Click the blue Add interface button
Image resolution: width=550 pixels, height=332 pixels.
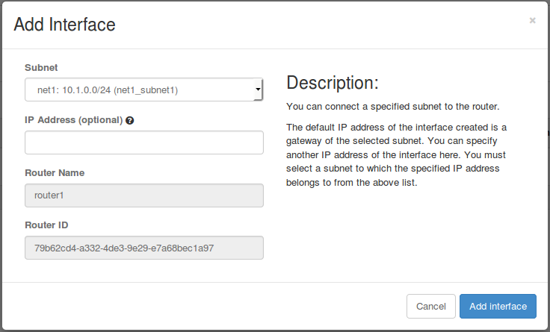point(498,306)
